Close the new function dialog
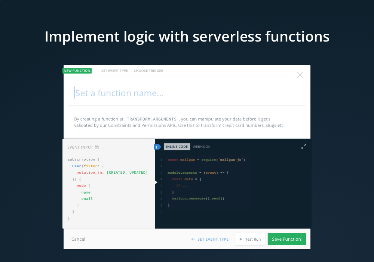 tap(300, 75)
